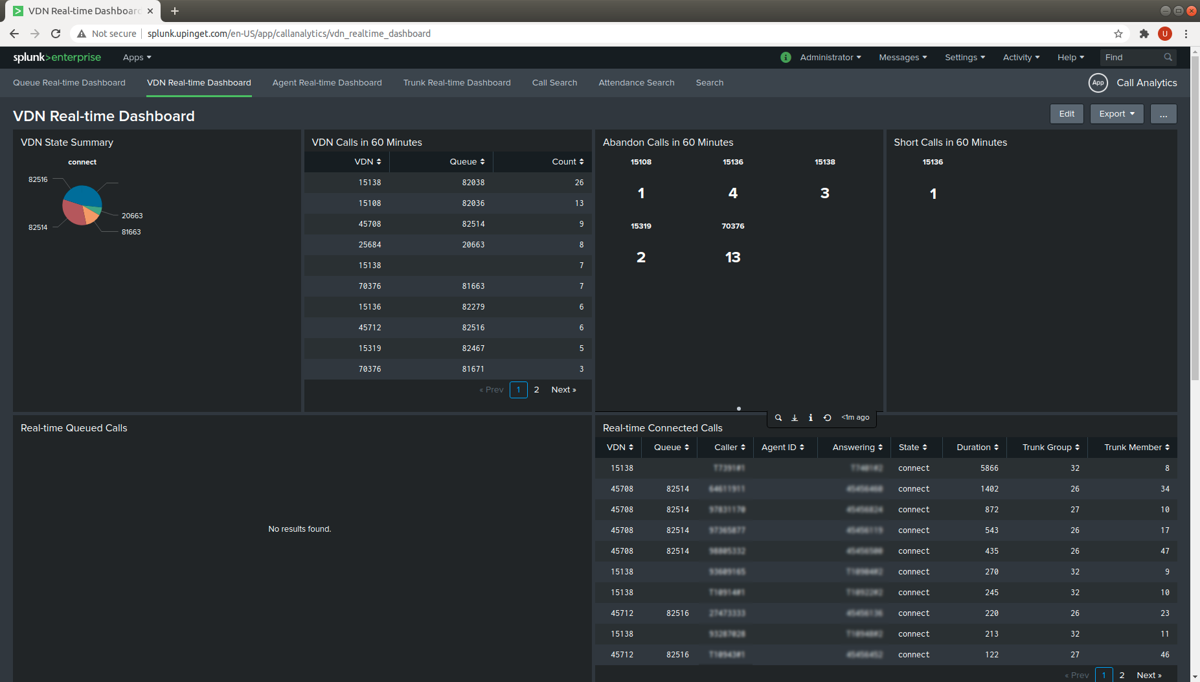Sort Connected Calls by Duration column
Viewport: 1200px width, 682px height.
point(977,448)
